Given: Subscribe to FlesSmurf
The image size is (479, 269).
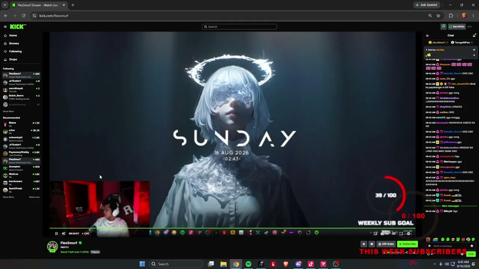Looking at the screenshot, I should [x=407, y=244].
